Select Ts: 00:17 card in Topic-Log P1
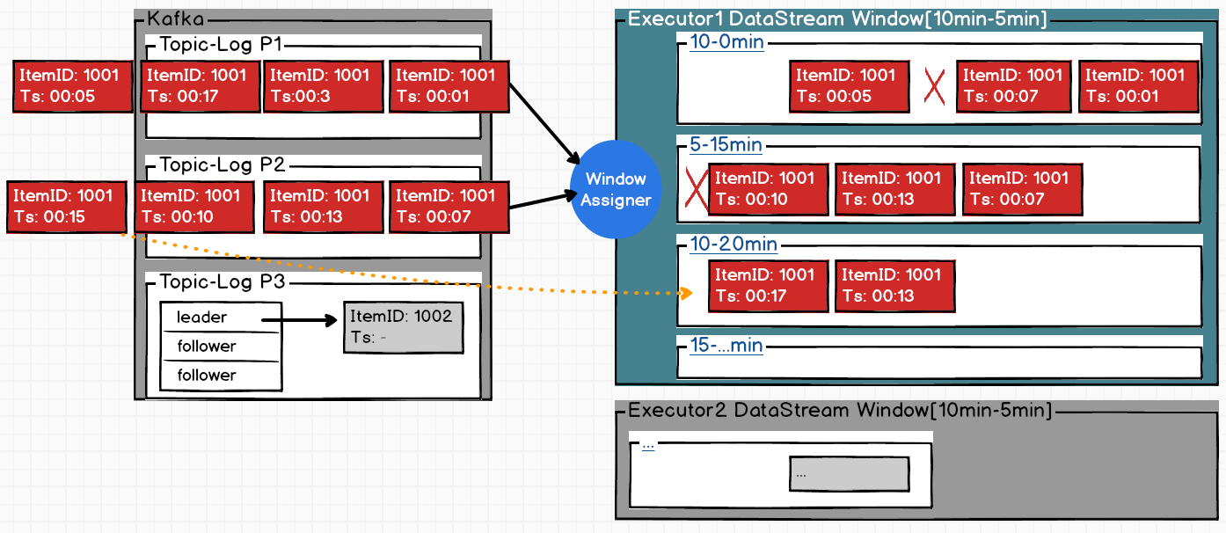Screen dimensions: 1226x533 (x=201, y=86)
